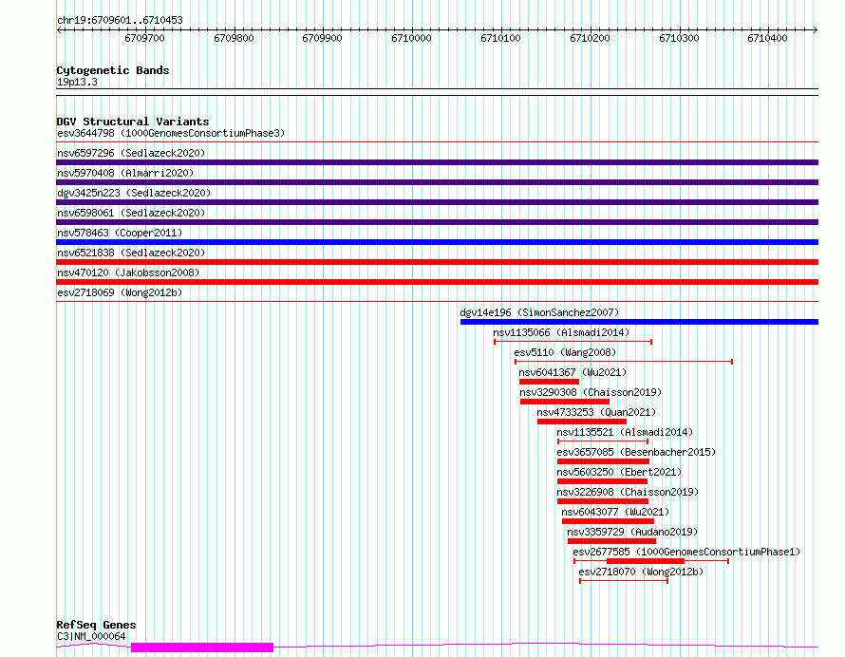This screenshot has height=657, width=845.
Task: Click the Cytogenetic Bands track title
Action: tap(113, 70)
